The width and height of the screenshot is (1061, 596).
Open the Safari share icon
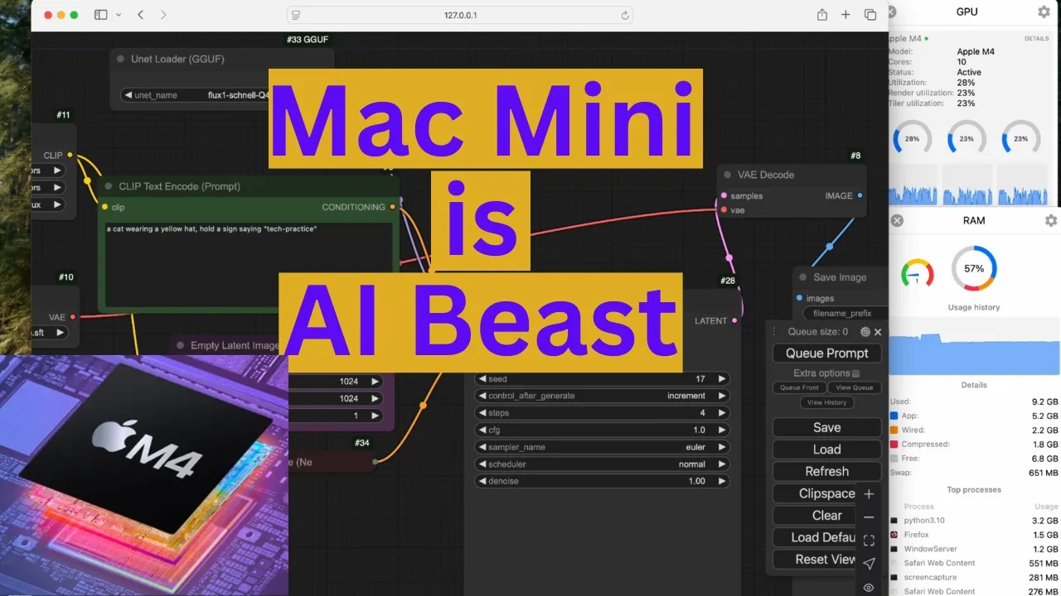(821, 15)
